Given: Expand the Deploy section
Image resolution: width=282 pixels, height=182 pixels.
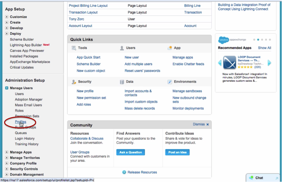Looking at the screenshot, I should 7,33.
